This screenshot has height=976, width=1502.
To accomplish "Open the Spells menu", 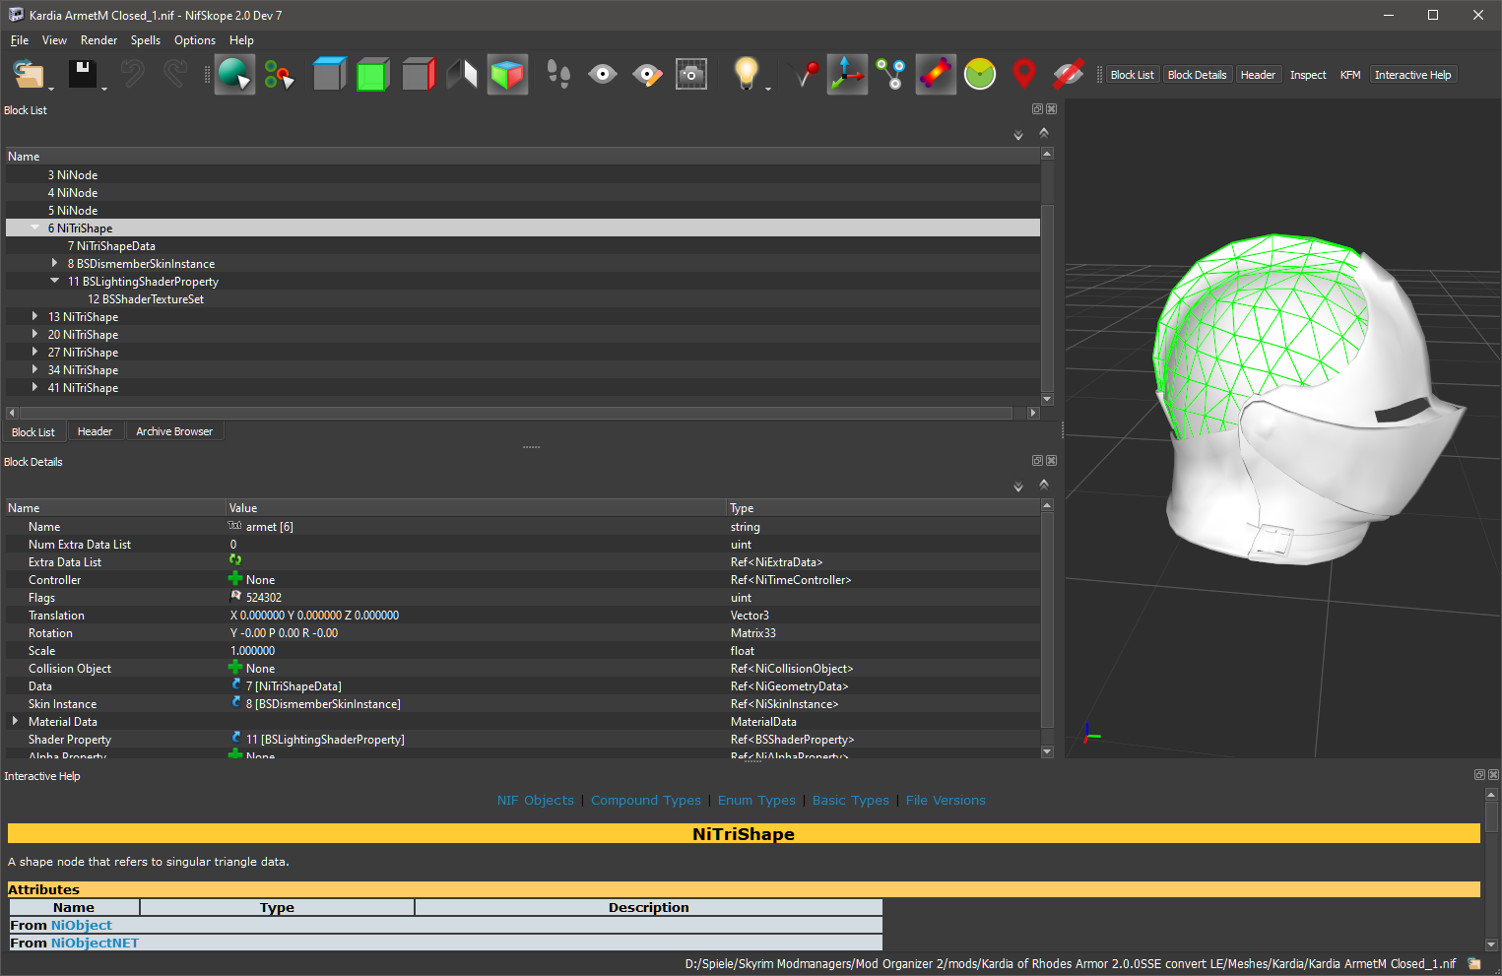I will point(146,40).
